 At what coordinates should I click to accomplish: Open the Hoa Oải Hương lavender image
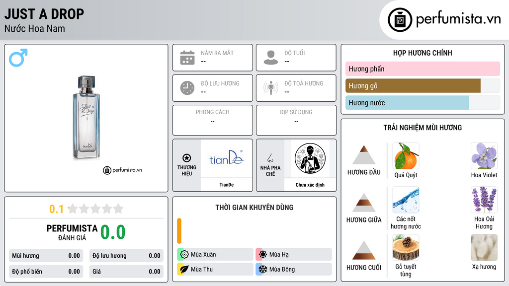[x=484, y=200]
